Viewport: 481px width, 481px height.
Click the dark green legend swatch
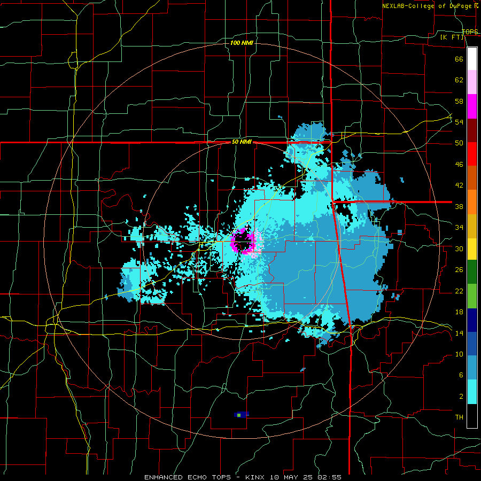(472, 272)
